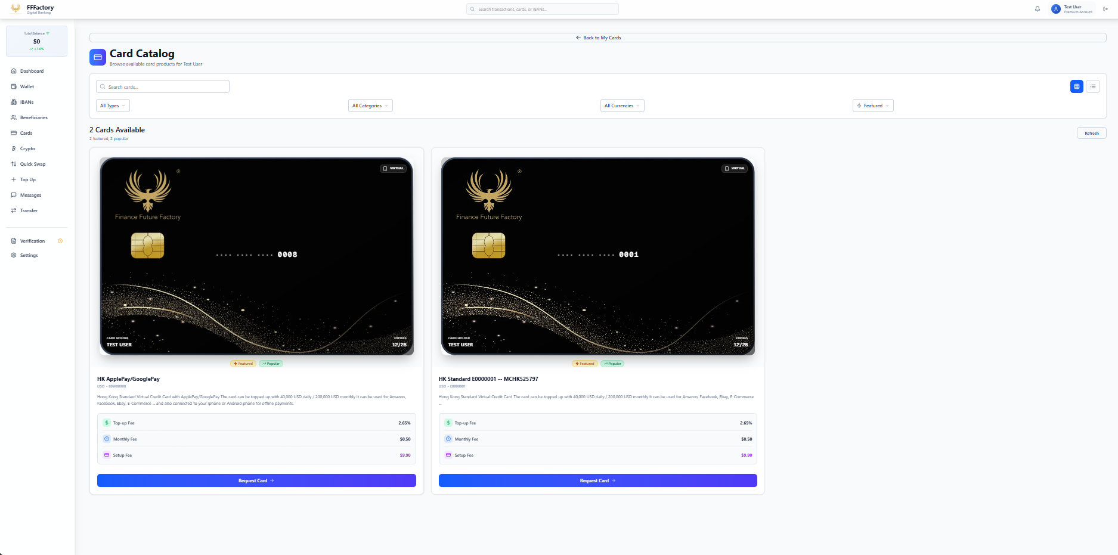Open Crypto from the sidebar
1118x555 pixels.
(27, 148)
